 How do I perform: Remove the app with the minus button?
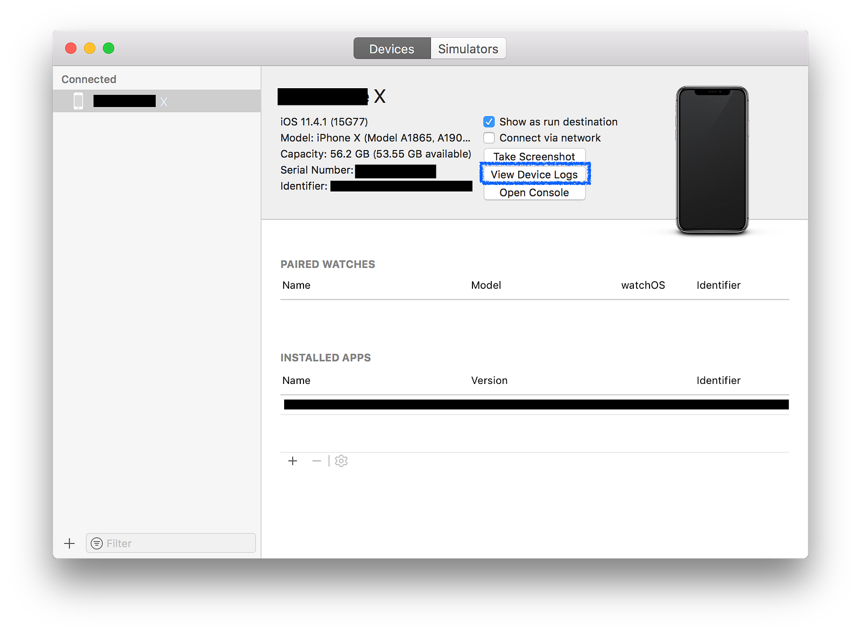coord(316,461)
